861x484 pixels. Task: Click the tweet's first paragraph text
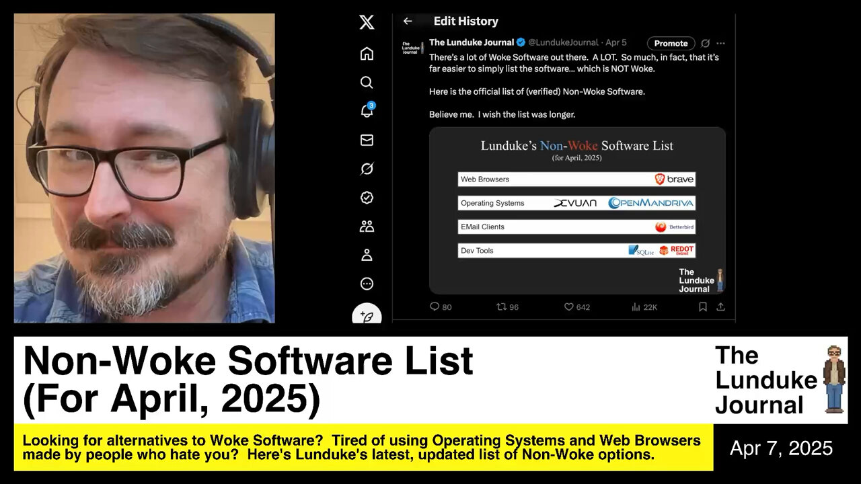(574, 63)
